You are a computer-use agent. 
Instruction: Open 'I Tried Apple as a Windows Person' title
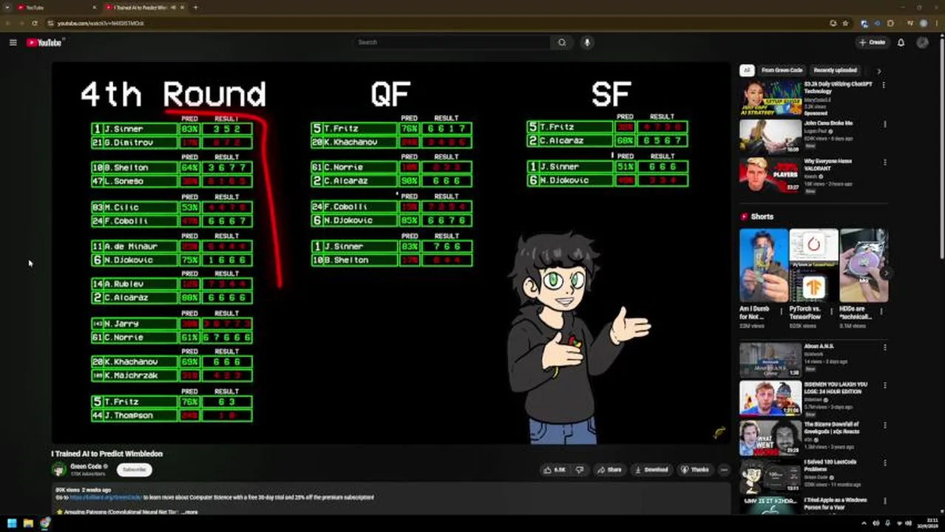coord(836,503)
